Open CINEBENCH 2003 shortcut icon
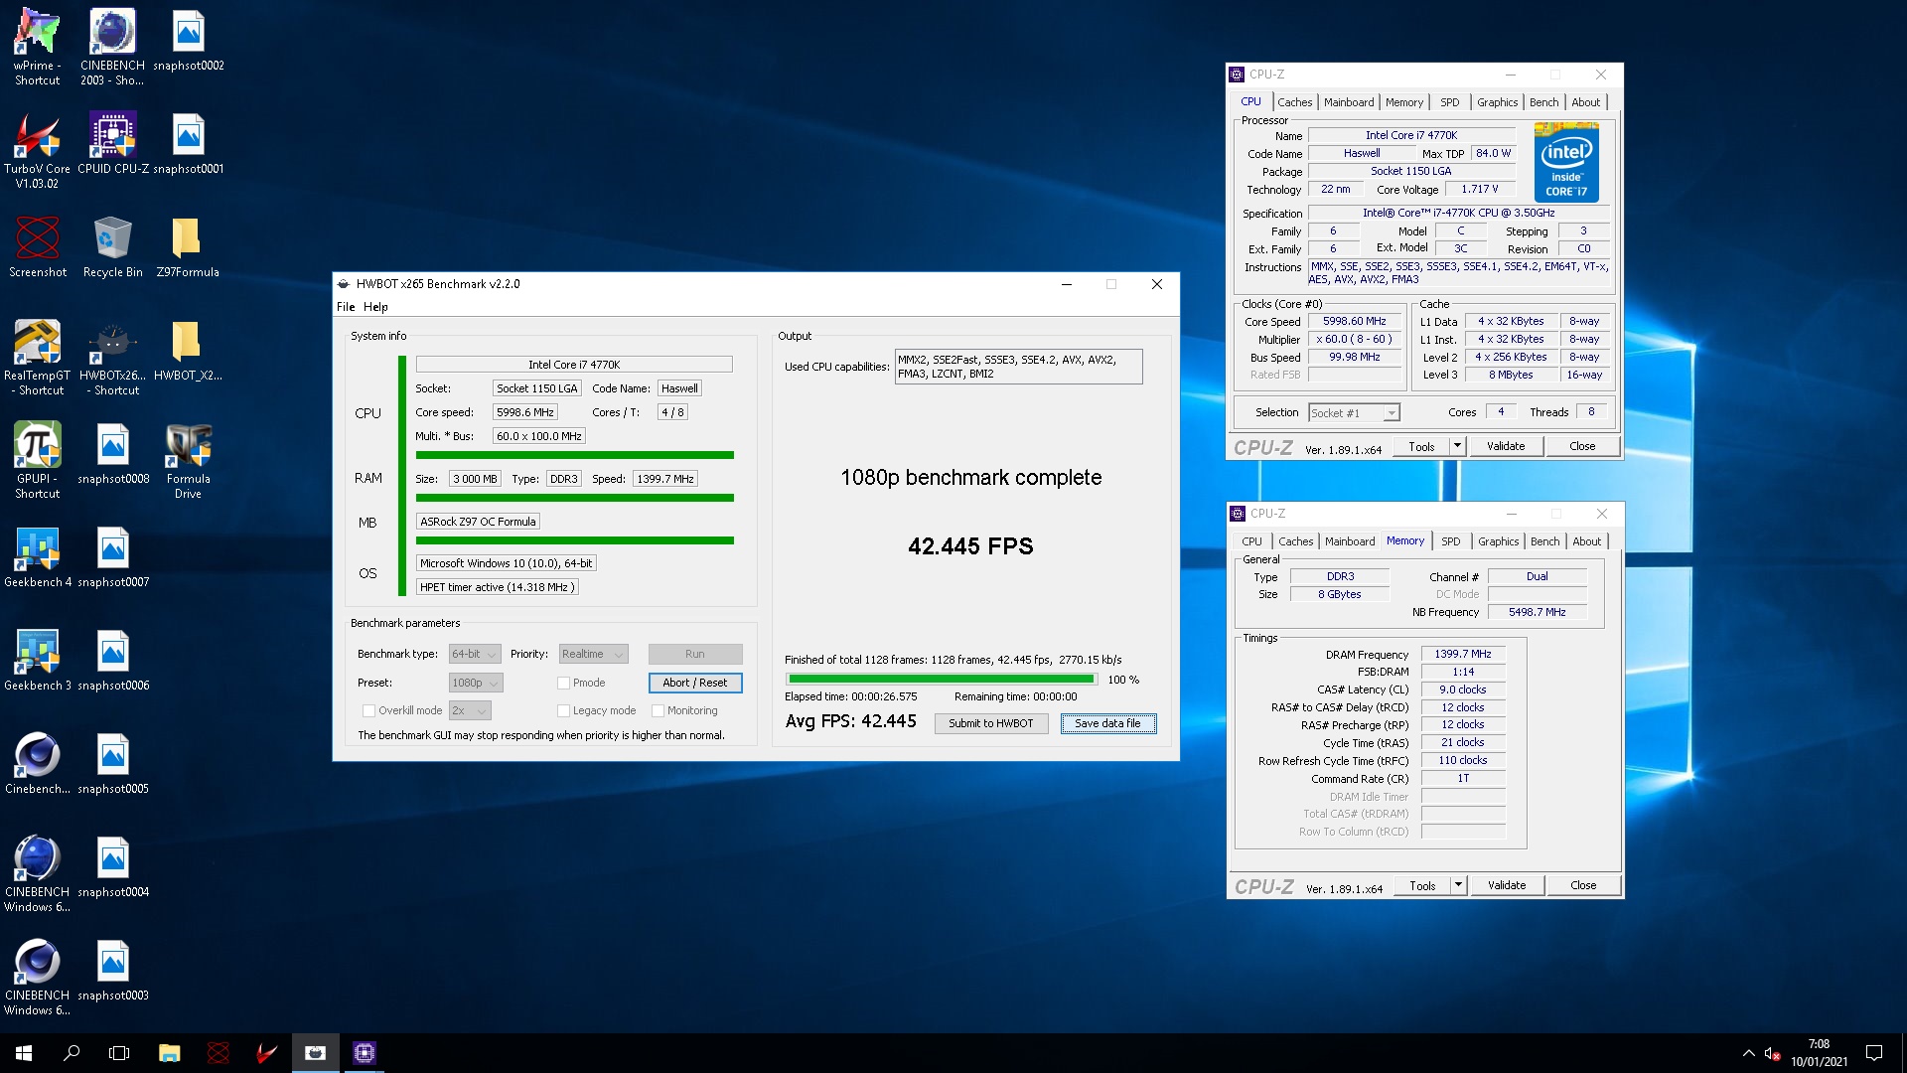The width and height of the screenshot is (1907, 1073). coord(112,47)
